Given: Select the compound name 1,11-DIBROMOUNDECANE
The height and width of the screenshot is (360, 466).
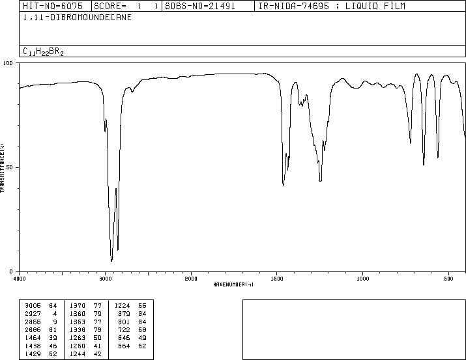Looking at the screenshot, I should [78, 18].
